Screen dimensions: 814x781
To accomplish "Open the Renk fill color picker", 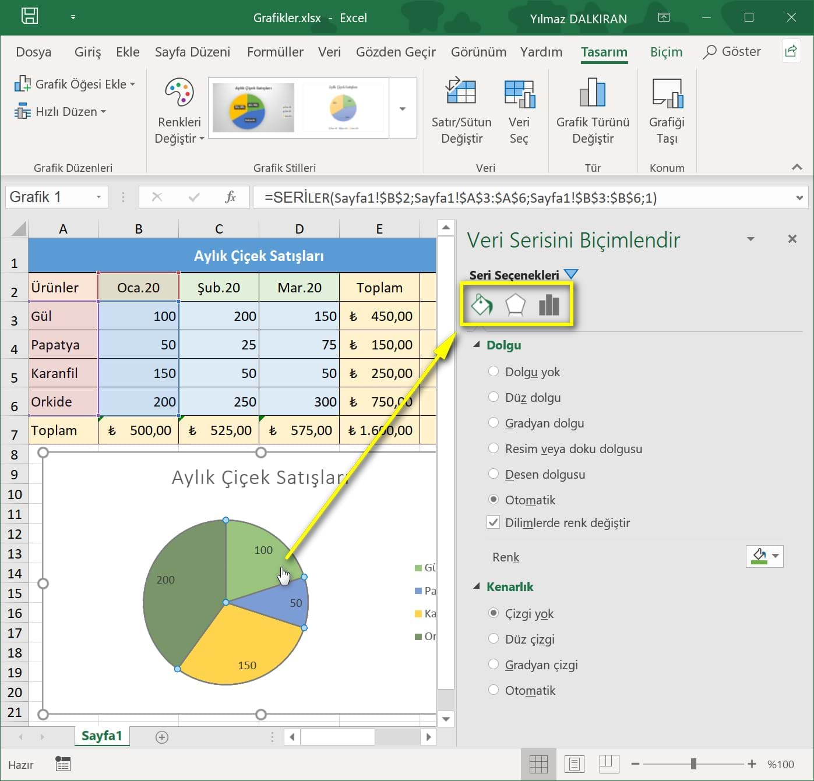I will click(x=764, y=556).
